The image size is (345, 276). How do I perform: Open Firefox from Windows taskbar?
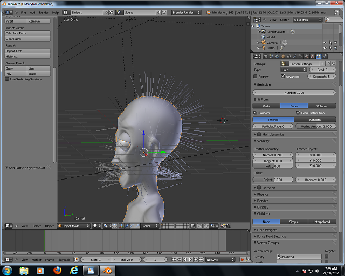[x=57, y=271]
